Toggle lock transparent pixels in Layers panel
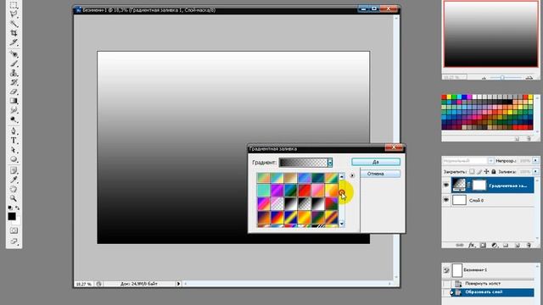The height and width of the screenshot is (305, 543). point(472,171)
